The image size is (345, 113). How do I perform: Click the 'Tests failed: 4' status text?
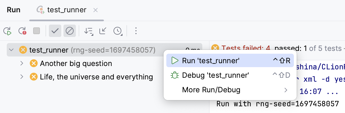[246, 48]
